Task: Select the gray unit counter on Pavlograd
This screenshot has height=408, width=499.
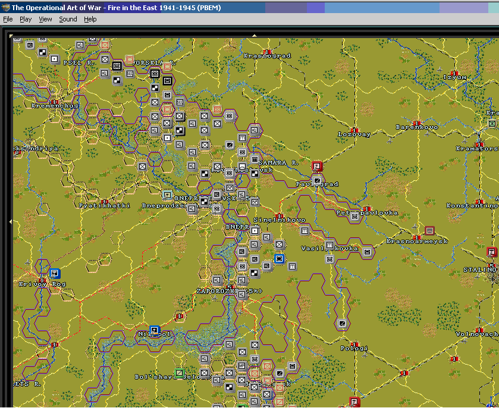Action: 317,181
